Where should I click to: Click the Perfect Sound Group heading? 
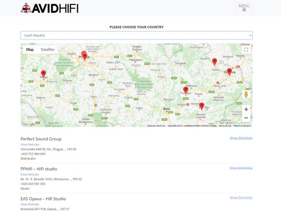click(41, 139)
